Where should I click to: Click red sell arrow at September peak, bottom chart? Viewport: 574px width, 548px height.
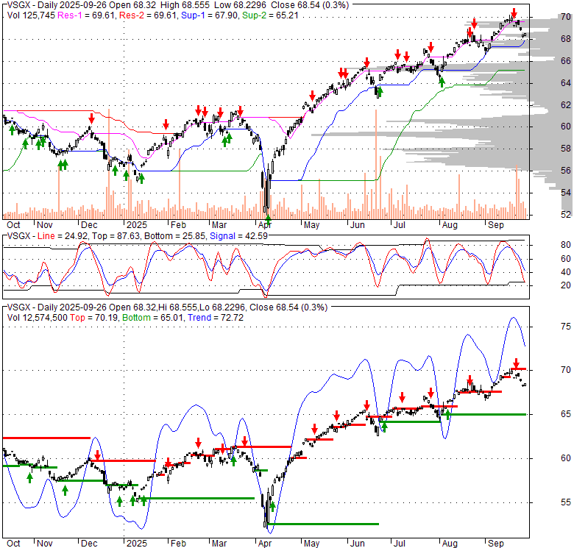click(x=516, y=363)
